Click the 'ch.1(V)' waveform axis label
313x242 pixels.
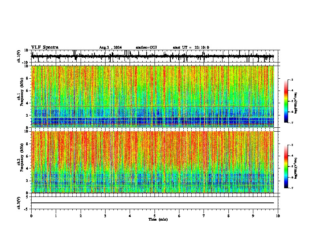[x=19, y=56]
